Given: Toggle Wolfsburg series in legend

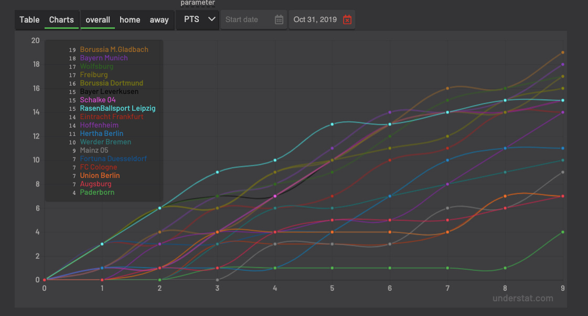Looking at the screenshot, I should (97, 67).
